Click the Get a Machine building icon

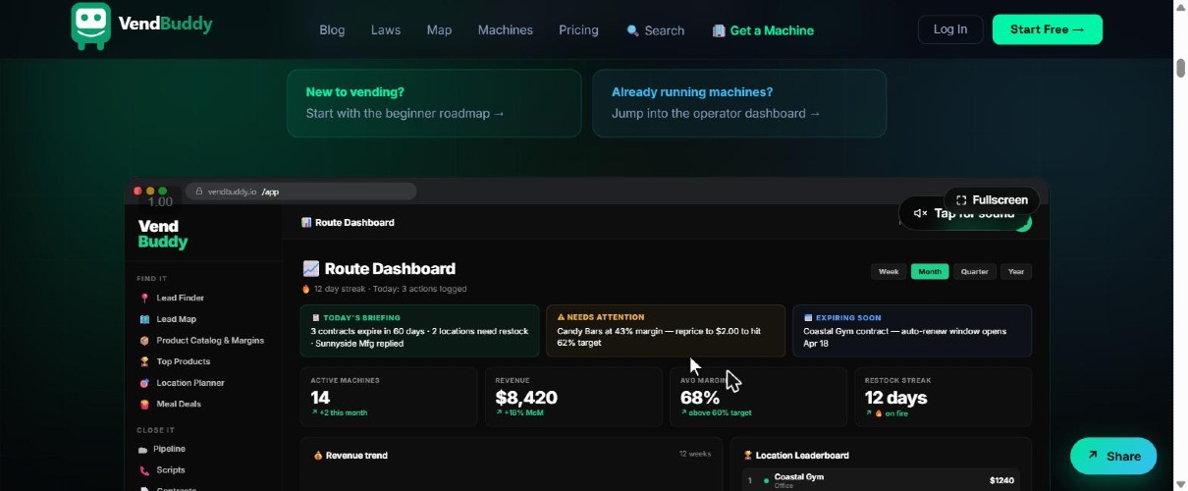point(719,30)
